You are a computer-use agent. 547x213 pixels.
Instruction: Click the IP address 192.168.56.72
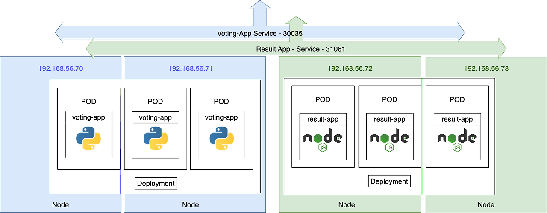(350, 68)
